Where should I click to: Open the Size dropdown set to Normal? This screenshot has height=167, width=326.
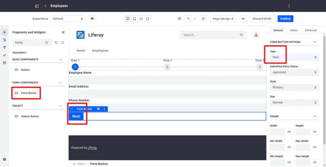(295, 103)
